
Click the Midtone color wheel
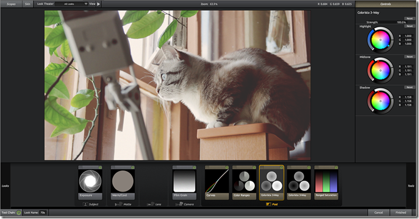[381, 71]
